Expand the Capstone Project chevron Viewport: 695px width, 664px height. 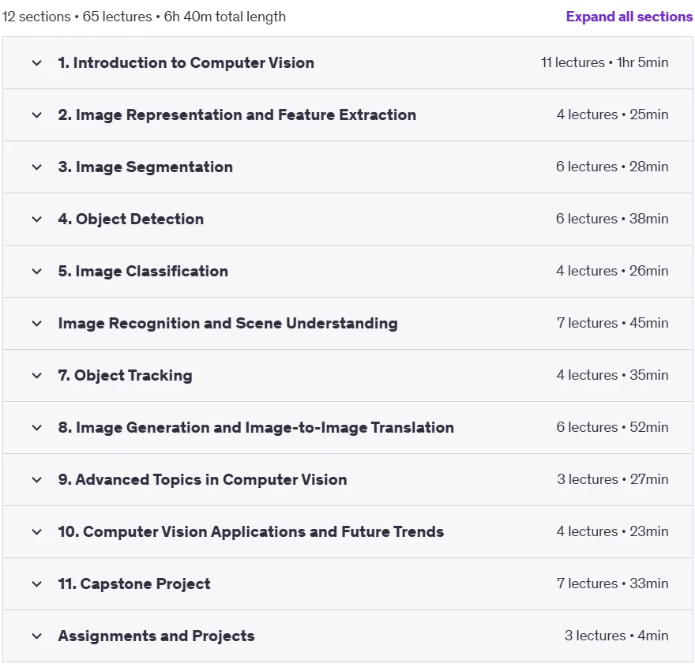[37, 584]
